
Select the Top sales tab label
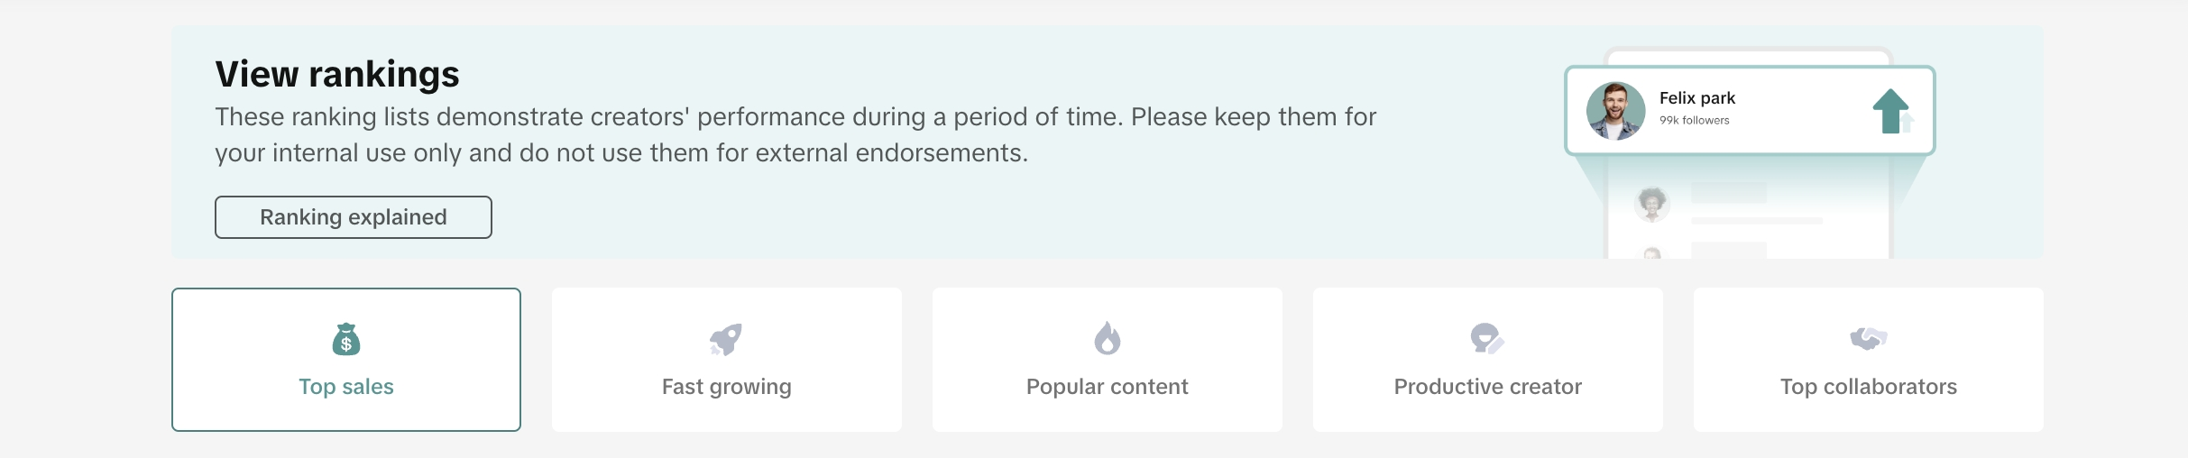pyautogui.click(x=346, y=387)
